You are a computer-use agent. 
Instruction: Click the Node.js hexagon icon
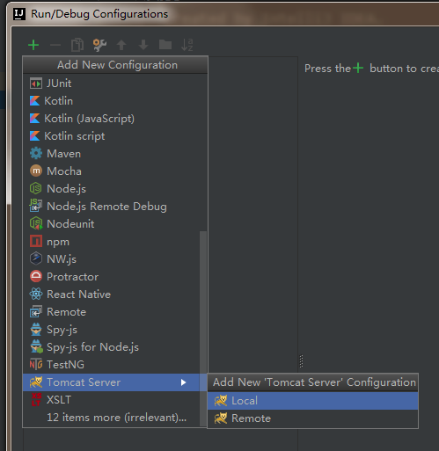coord(36,188)
